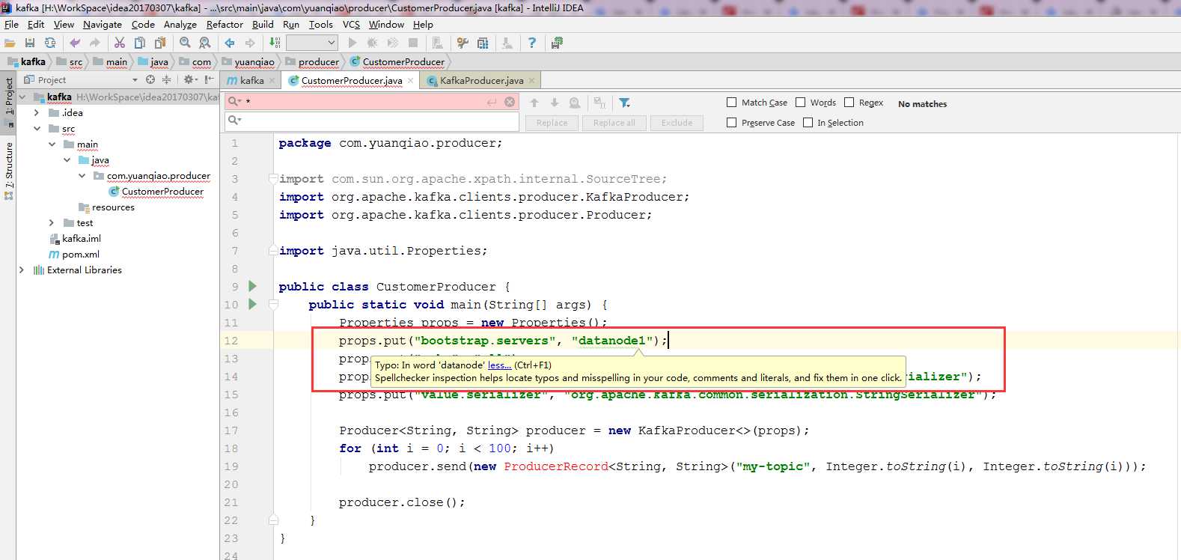Click the Undo toolbar arrow
Screen dimensions: 1181x560
coord(75,43)
